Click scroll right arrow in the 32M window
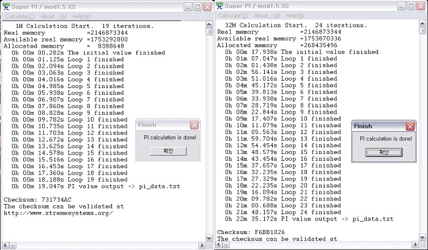 click(x=415, y=244)
